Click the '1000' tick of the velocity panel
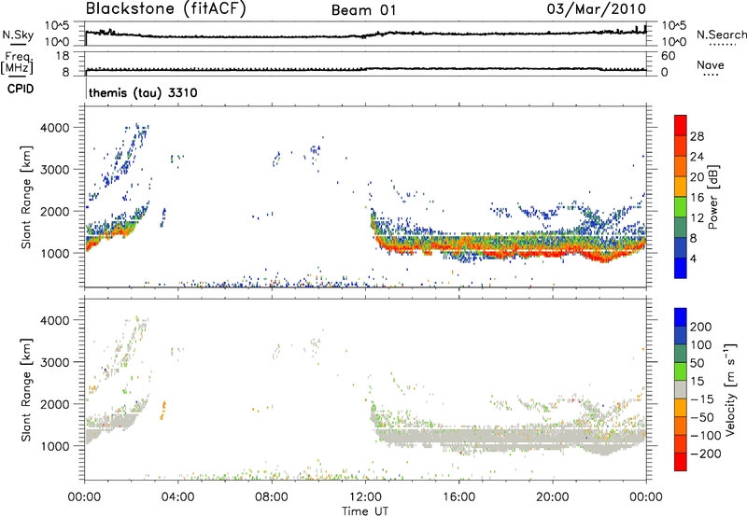747x517 pixels. click(x=55, y=446)
